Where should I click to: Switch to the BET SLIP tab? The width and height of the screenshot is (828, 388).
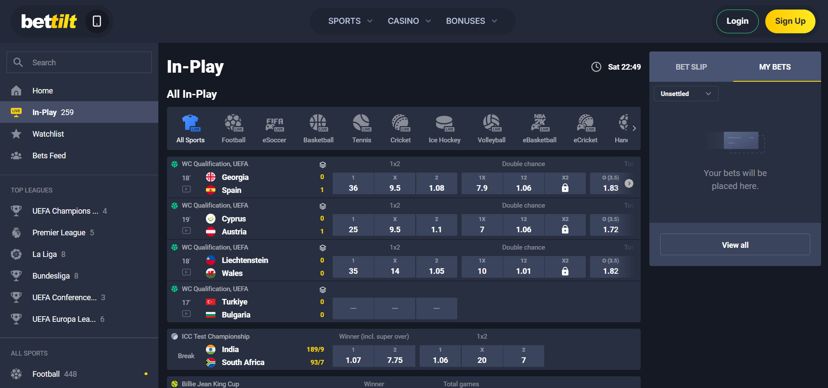(x=691, y=67)
